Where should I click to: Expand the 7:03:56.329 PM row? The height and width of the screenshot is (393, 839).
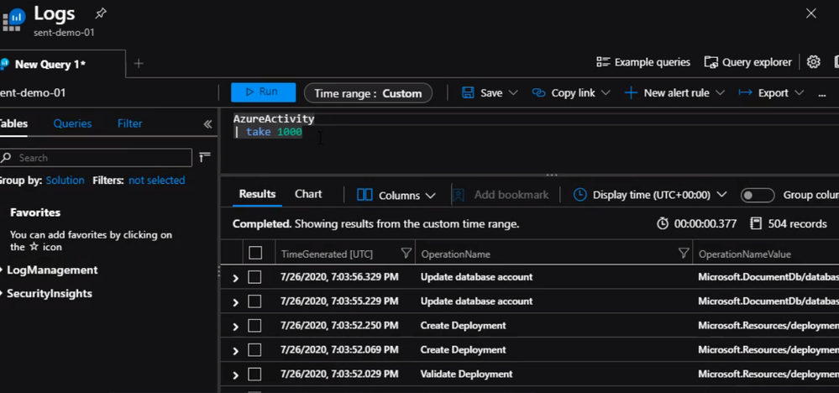(x=235, y=277)
